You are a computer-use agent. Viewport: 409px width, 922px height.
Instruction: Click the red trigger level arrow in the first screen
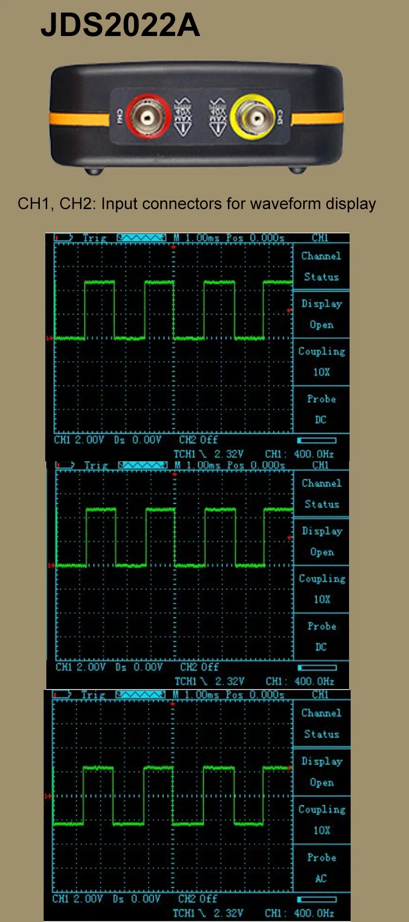[289, 311]
